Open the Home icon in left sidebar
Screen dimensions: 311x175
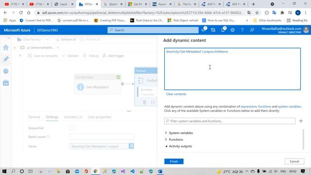pyautogui.click(x=6, y=48)
